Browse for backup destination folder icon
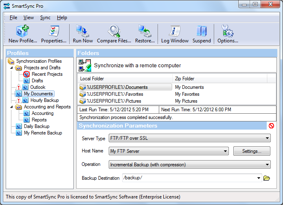 click(x=267, y=178)
